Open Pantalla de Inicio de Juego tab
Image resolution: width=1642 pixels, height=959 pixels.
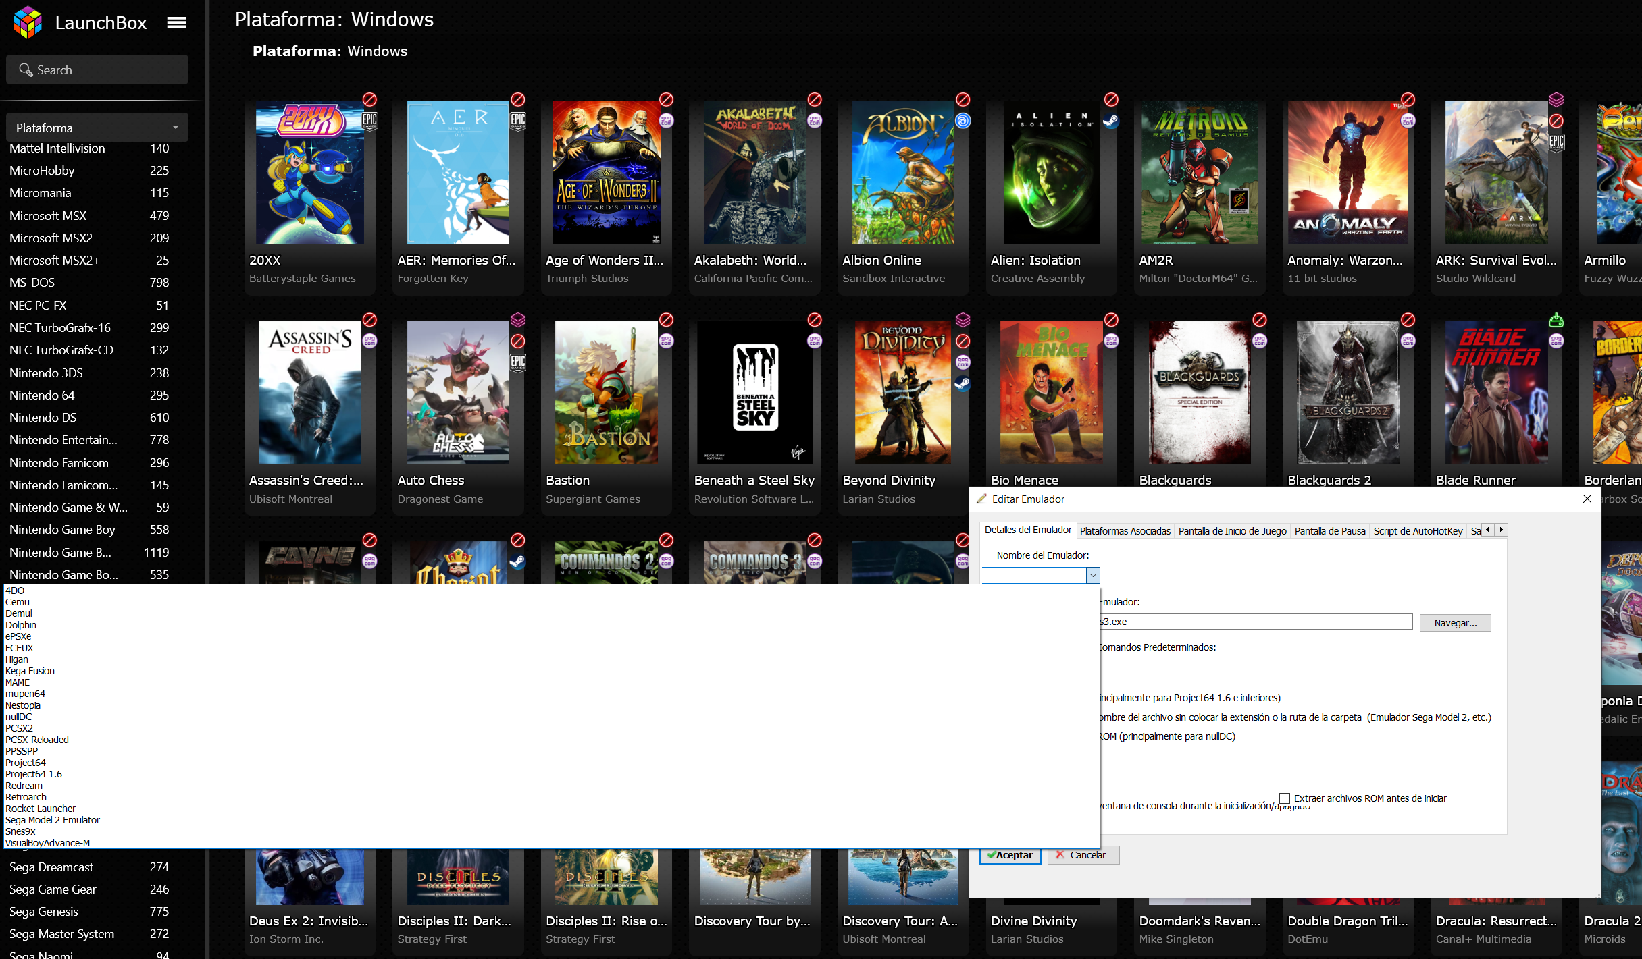click(1233, 531)
